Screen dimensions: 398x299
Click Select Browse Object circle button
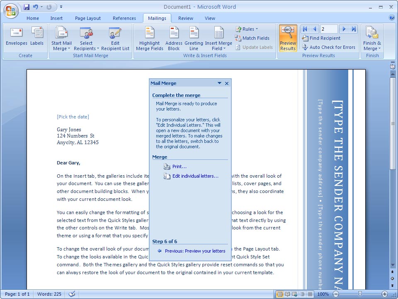tap(393, 278)
